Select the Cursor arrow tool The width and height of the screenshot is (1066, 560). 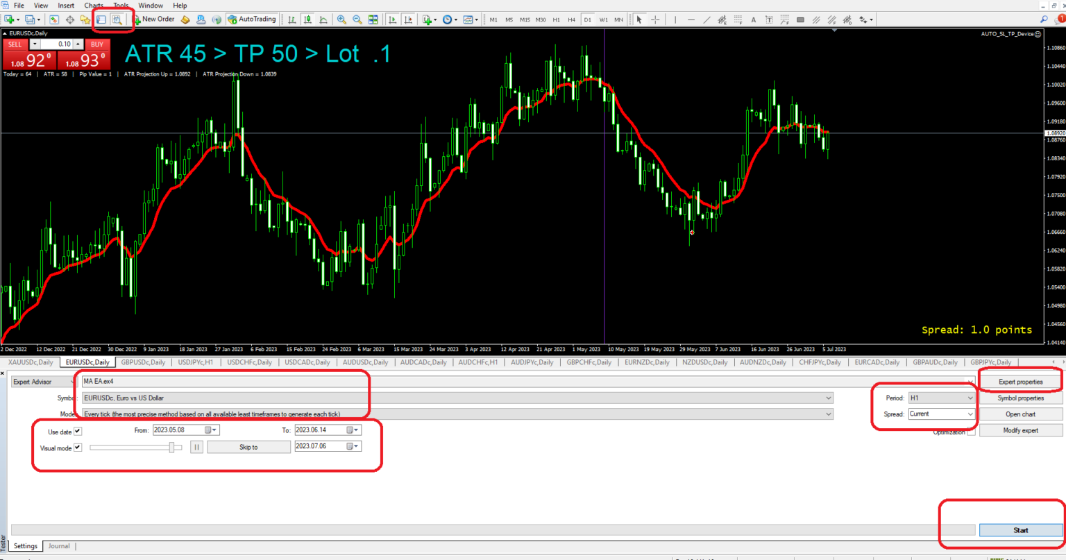pyautogui.click(x=639, y=19)
